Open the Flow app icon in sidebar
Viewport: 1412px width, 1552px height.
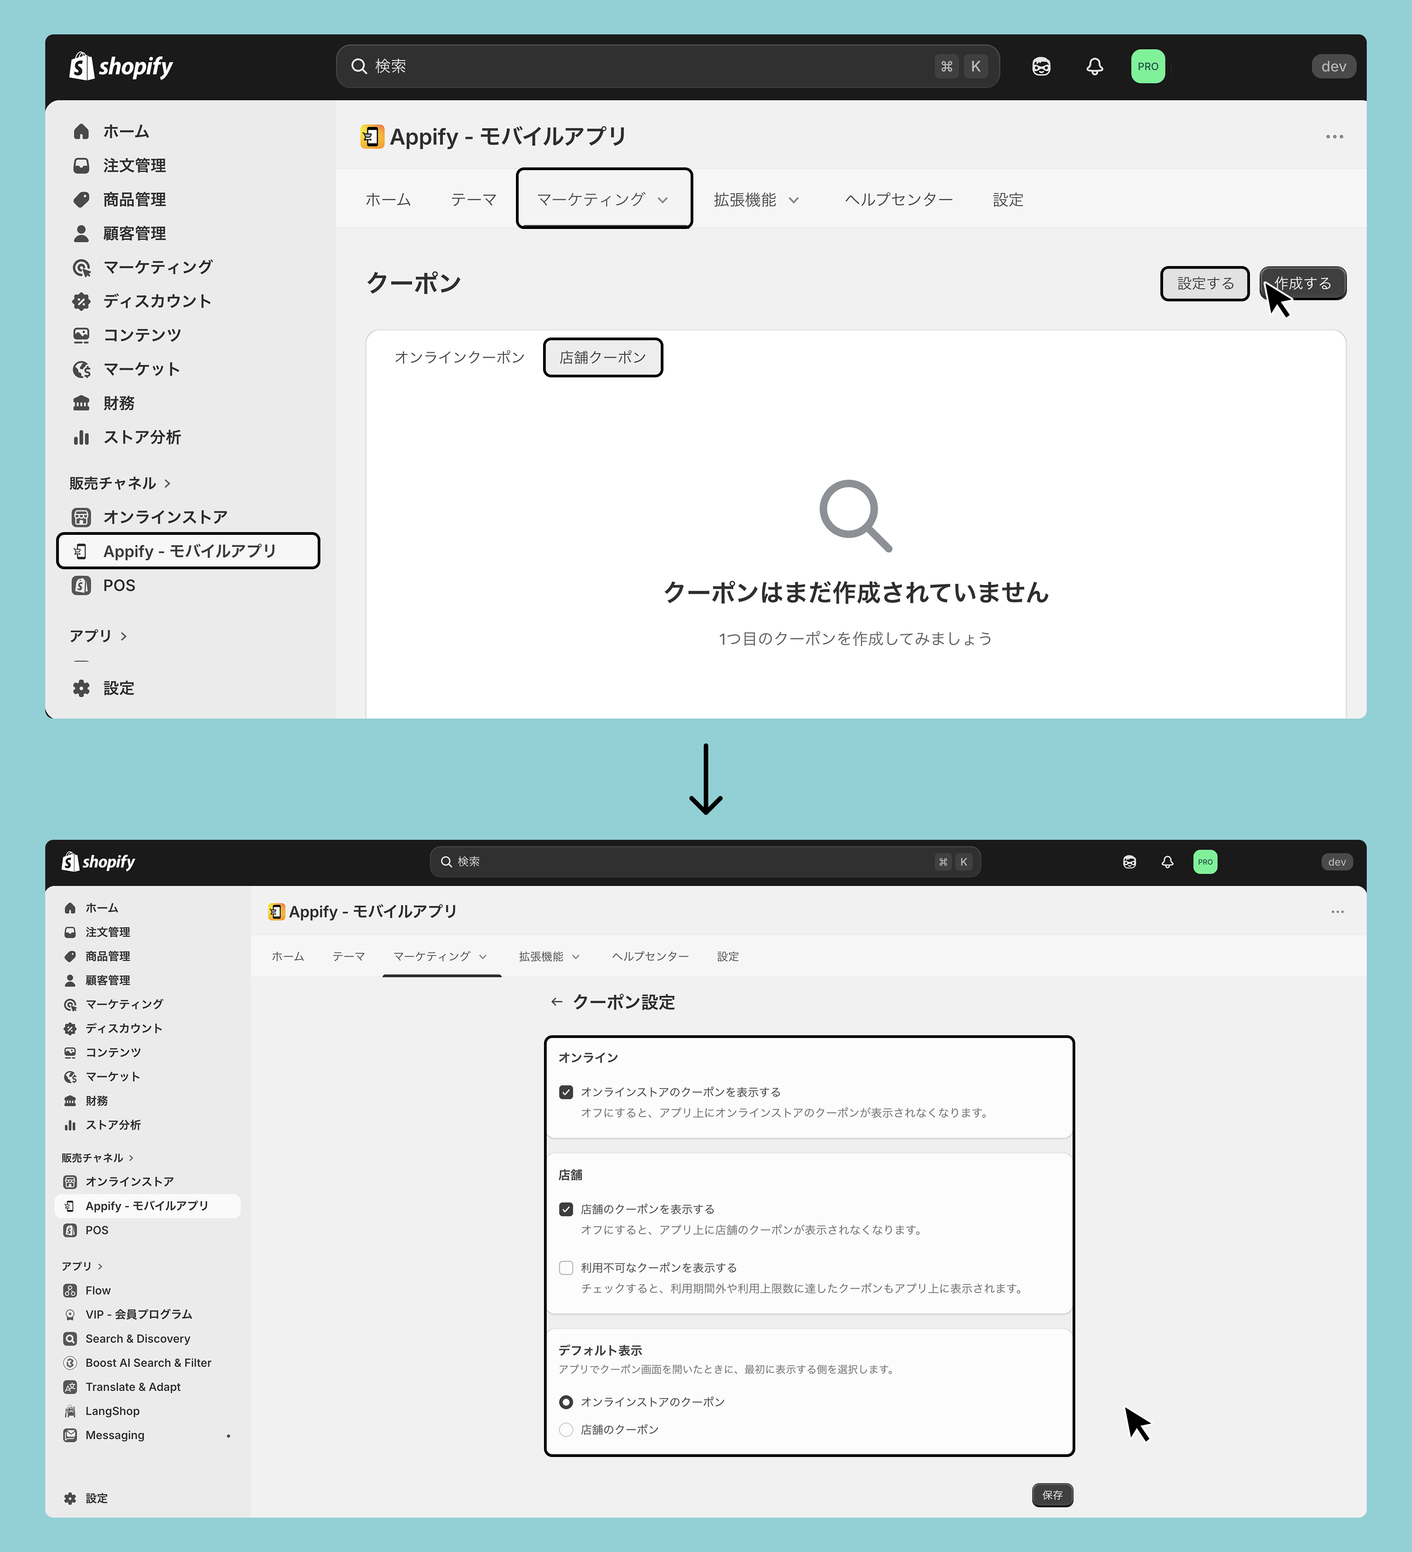tap(70, 1290)
